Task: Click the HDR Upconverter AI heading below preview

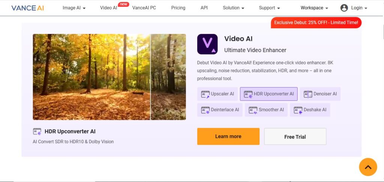Action: [70, 131]
